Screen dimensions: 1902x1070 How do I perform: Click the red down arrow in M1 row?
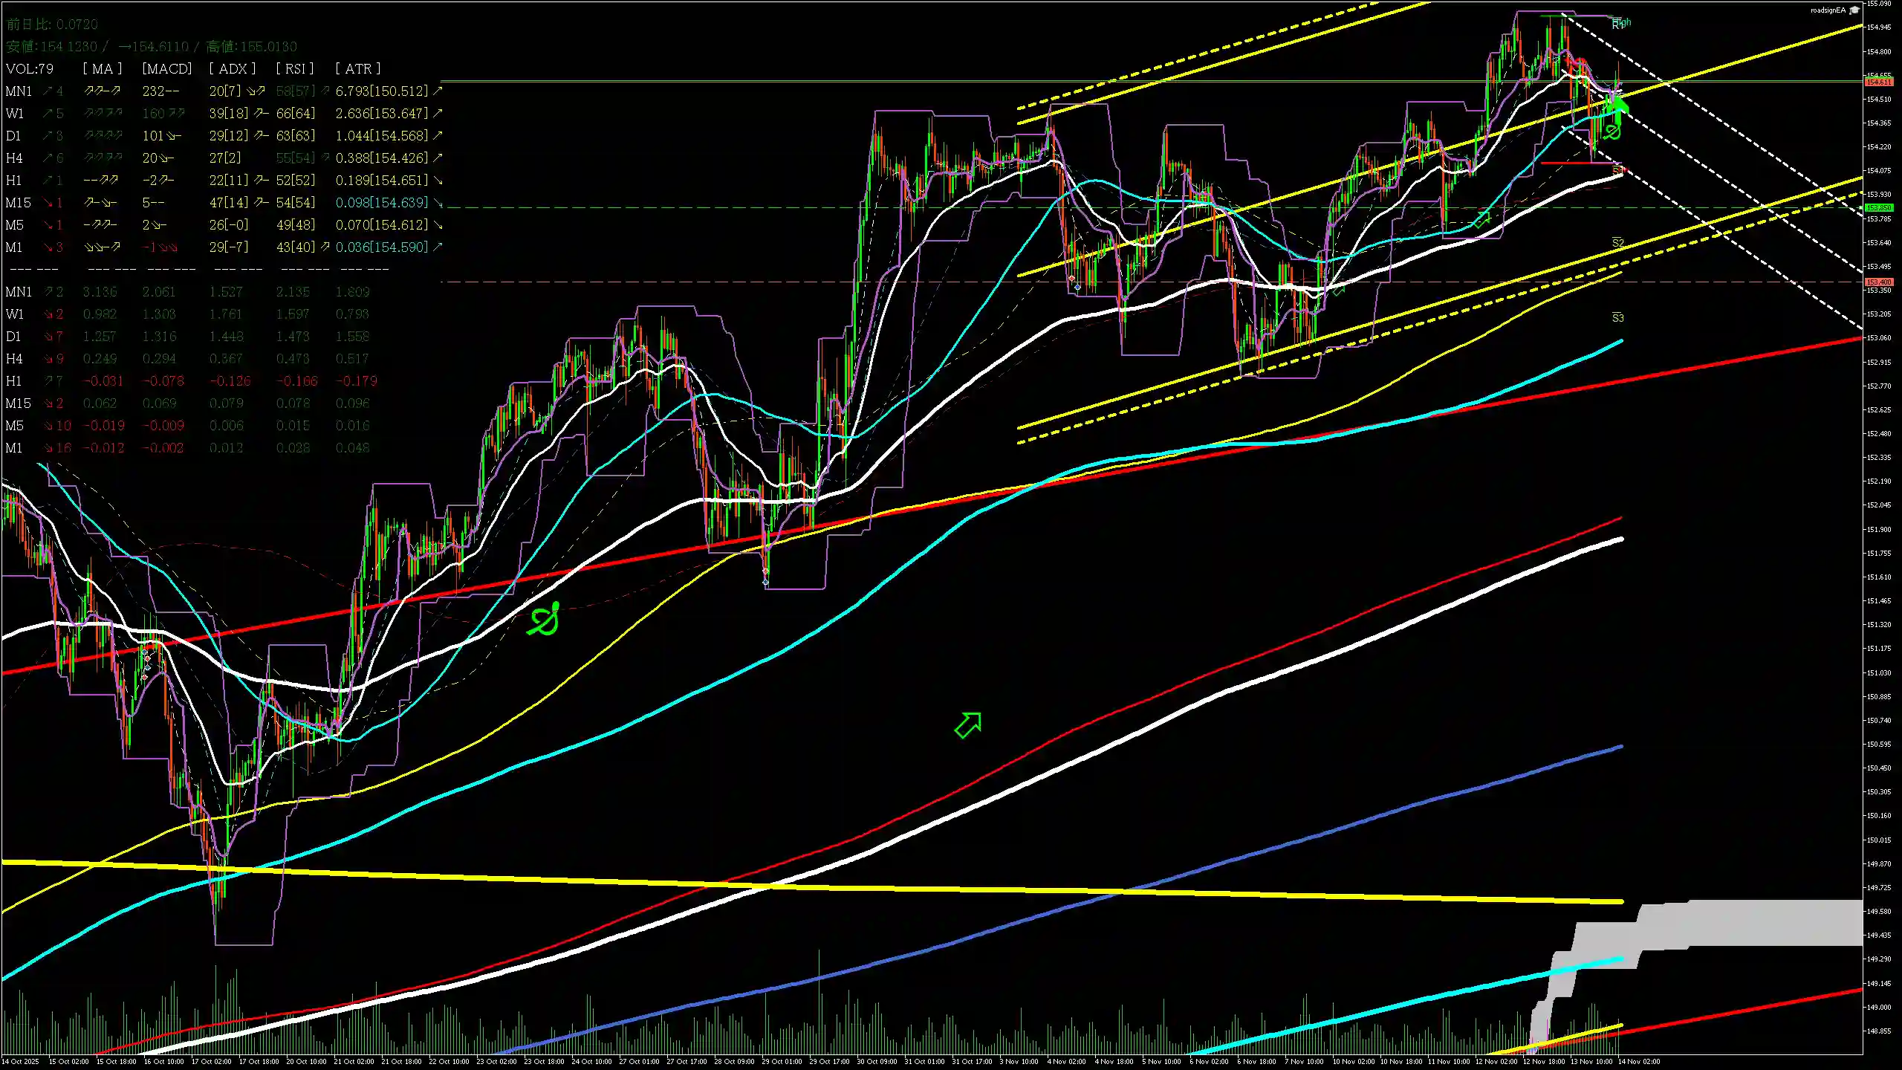click(48, 247)
